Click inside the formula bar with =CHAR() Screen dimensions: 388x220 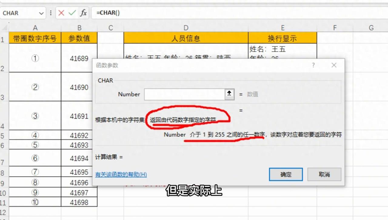[239, 13]
